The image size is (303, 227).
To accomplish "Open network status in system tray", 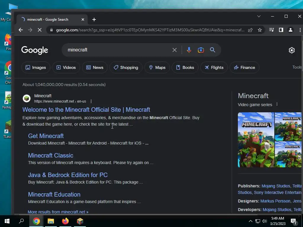I will coord(258,221).
